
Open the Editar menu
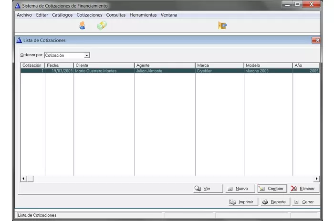42,15
